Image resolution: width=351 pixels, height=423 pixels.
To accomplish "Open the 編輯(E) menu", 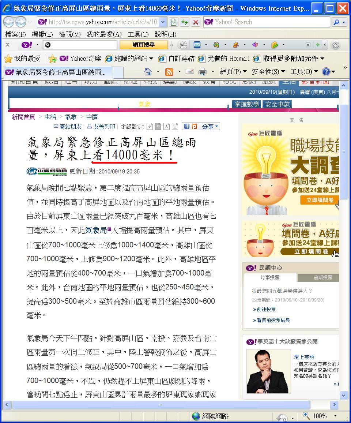I will pos(42,34).
